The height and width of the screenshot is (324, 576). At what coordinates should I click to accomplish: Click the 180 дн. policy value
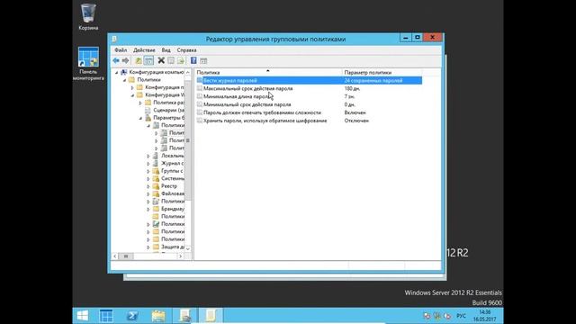point(352,88)
